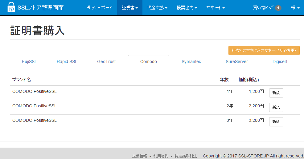Select the 1,200円 price cell
304x159 pixels.
(256, 91)
